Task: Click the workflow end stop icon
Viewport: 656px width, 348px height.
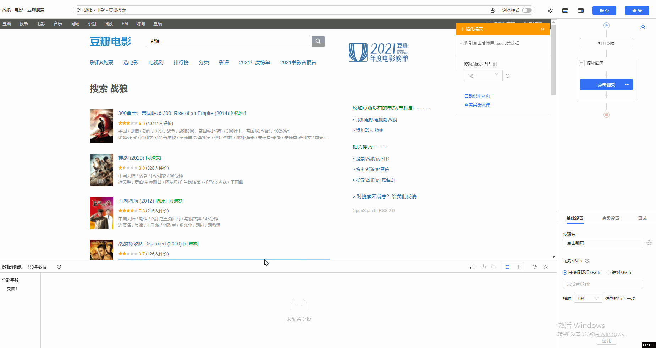Action: pos(607,115)
